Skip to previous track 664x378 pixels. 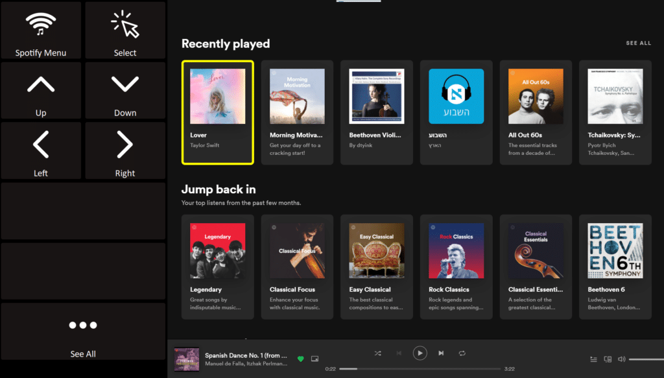399,353
